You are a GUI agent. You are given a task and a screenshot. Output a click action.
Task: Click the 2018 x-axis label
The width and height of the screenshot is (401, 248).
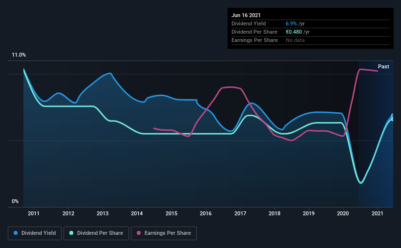[274, 213]
